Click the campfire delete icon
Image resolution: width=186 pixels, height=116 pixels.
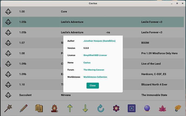pos(54,108)
